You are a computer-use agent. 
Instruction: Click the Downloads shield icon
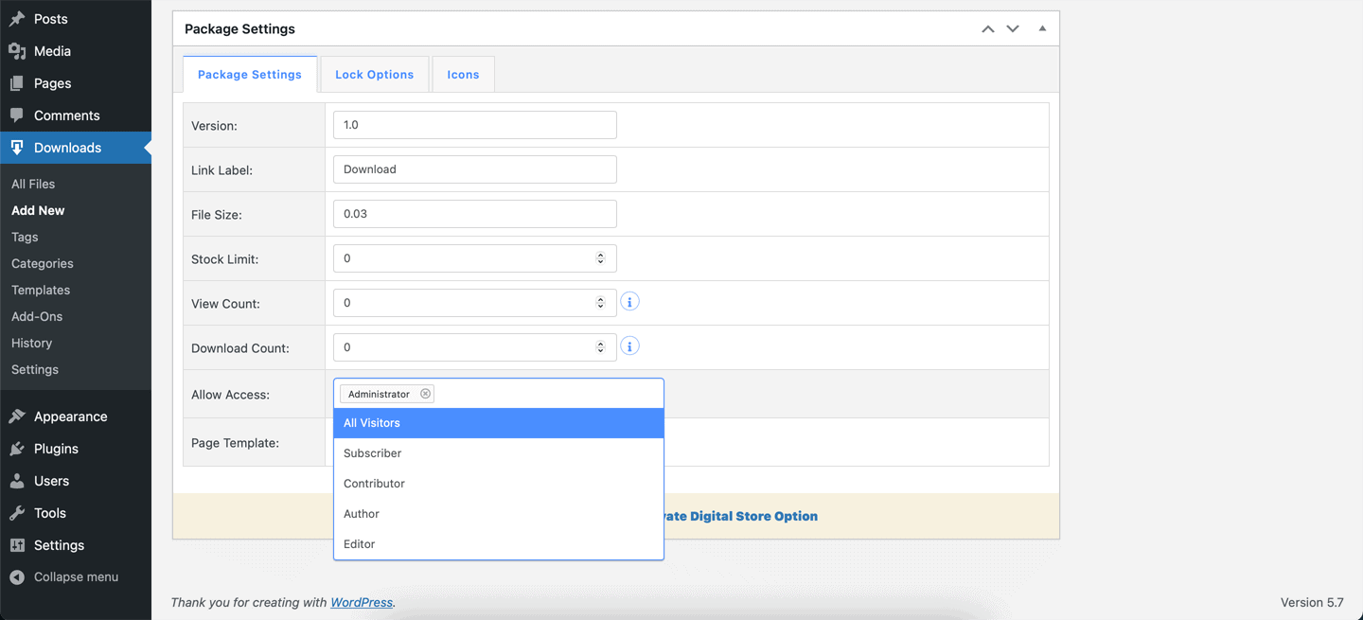[17, 147]
